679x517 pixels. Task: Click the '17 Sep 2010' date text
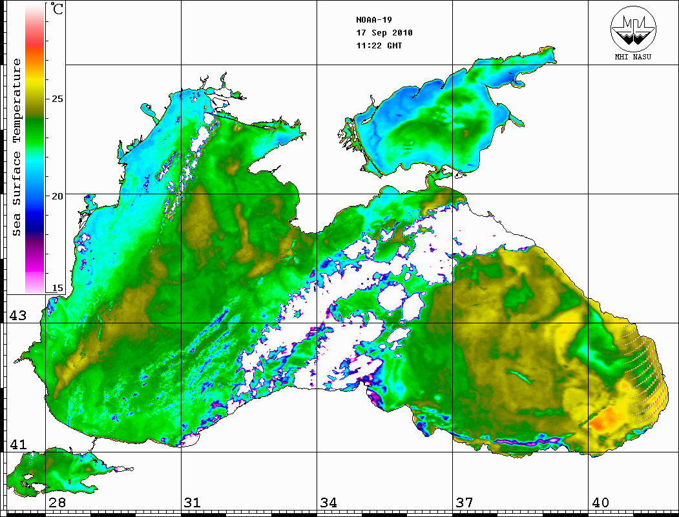click(x=384, y=33)
